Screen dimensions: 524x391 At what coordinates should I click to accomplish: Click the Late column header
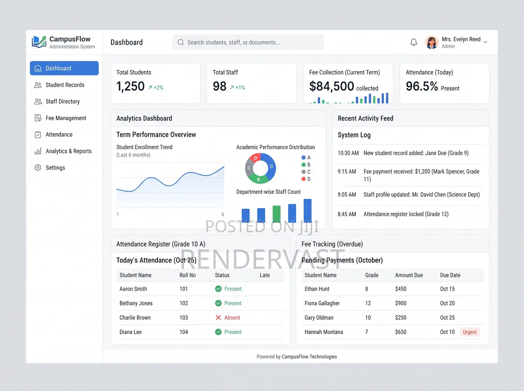(x=265, y=275)
